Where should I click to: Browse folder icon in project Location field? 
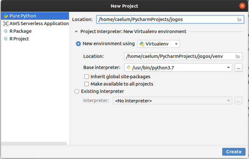(x=239, y=19)
